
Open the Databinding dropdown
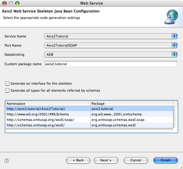pos(111,55)
